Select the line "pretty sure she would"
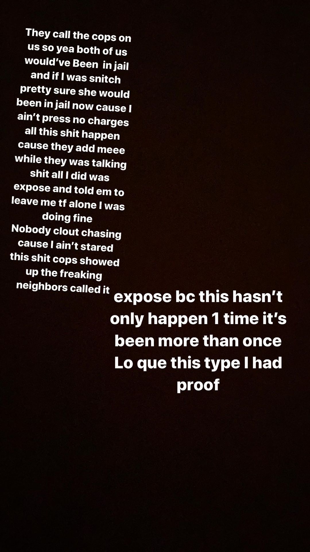Image resolution: width=310 pixels, height=552 pixels. (75, 92)
